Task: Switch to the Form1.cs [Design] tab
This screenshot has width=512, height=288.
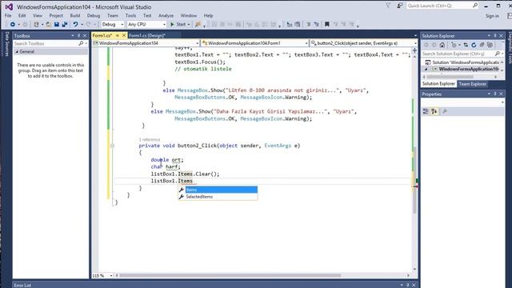Action: 147,35
